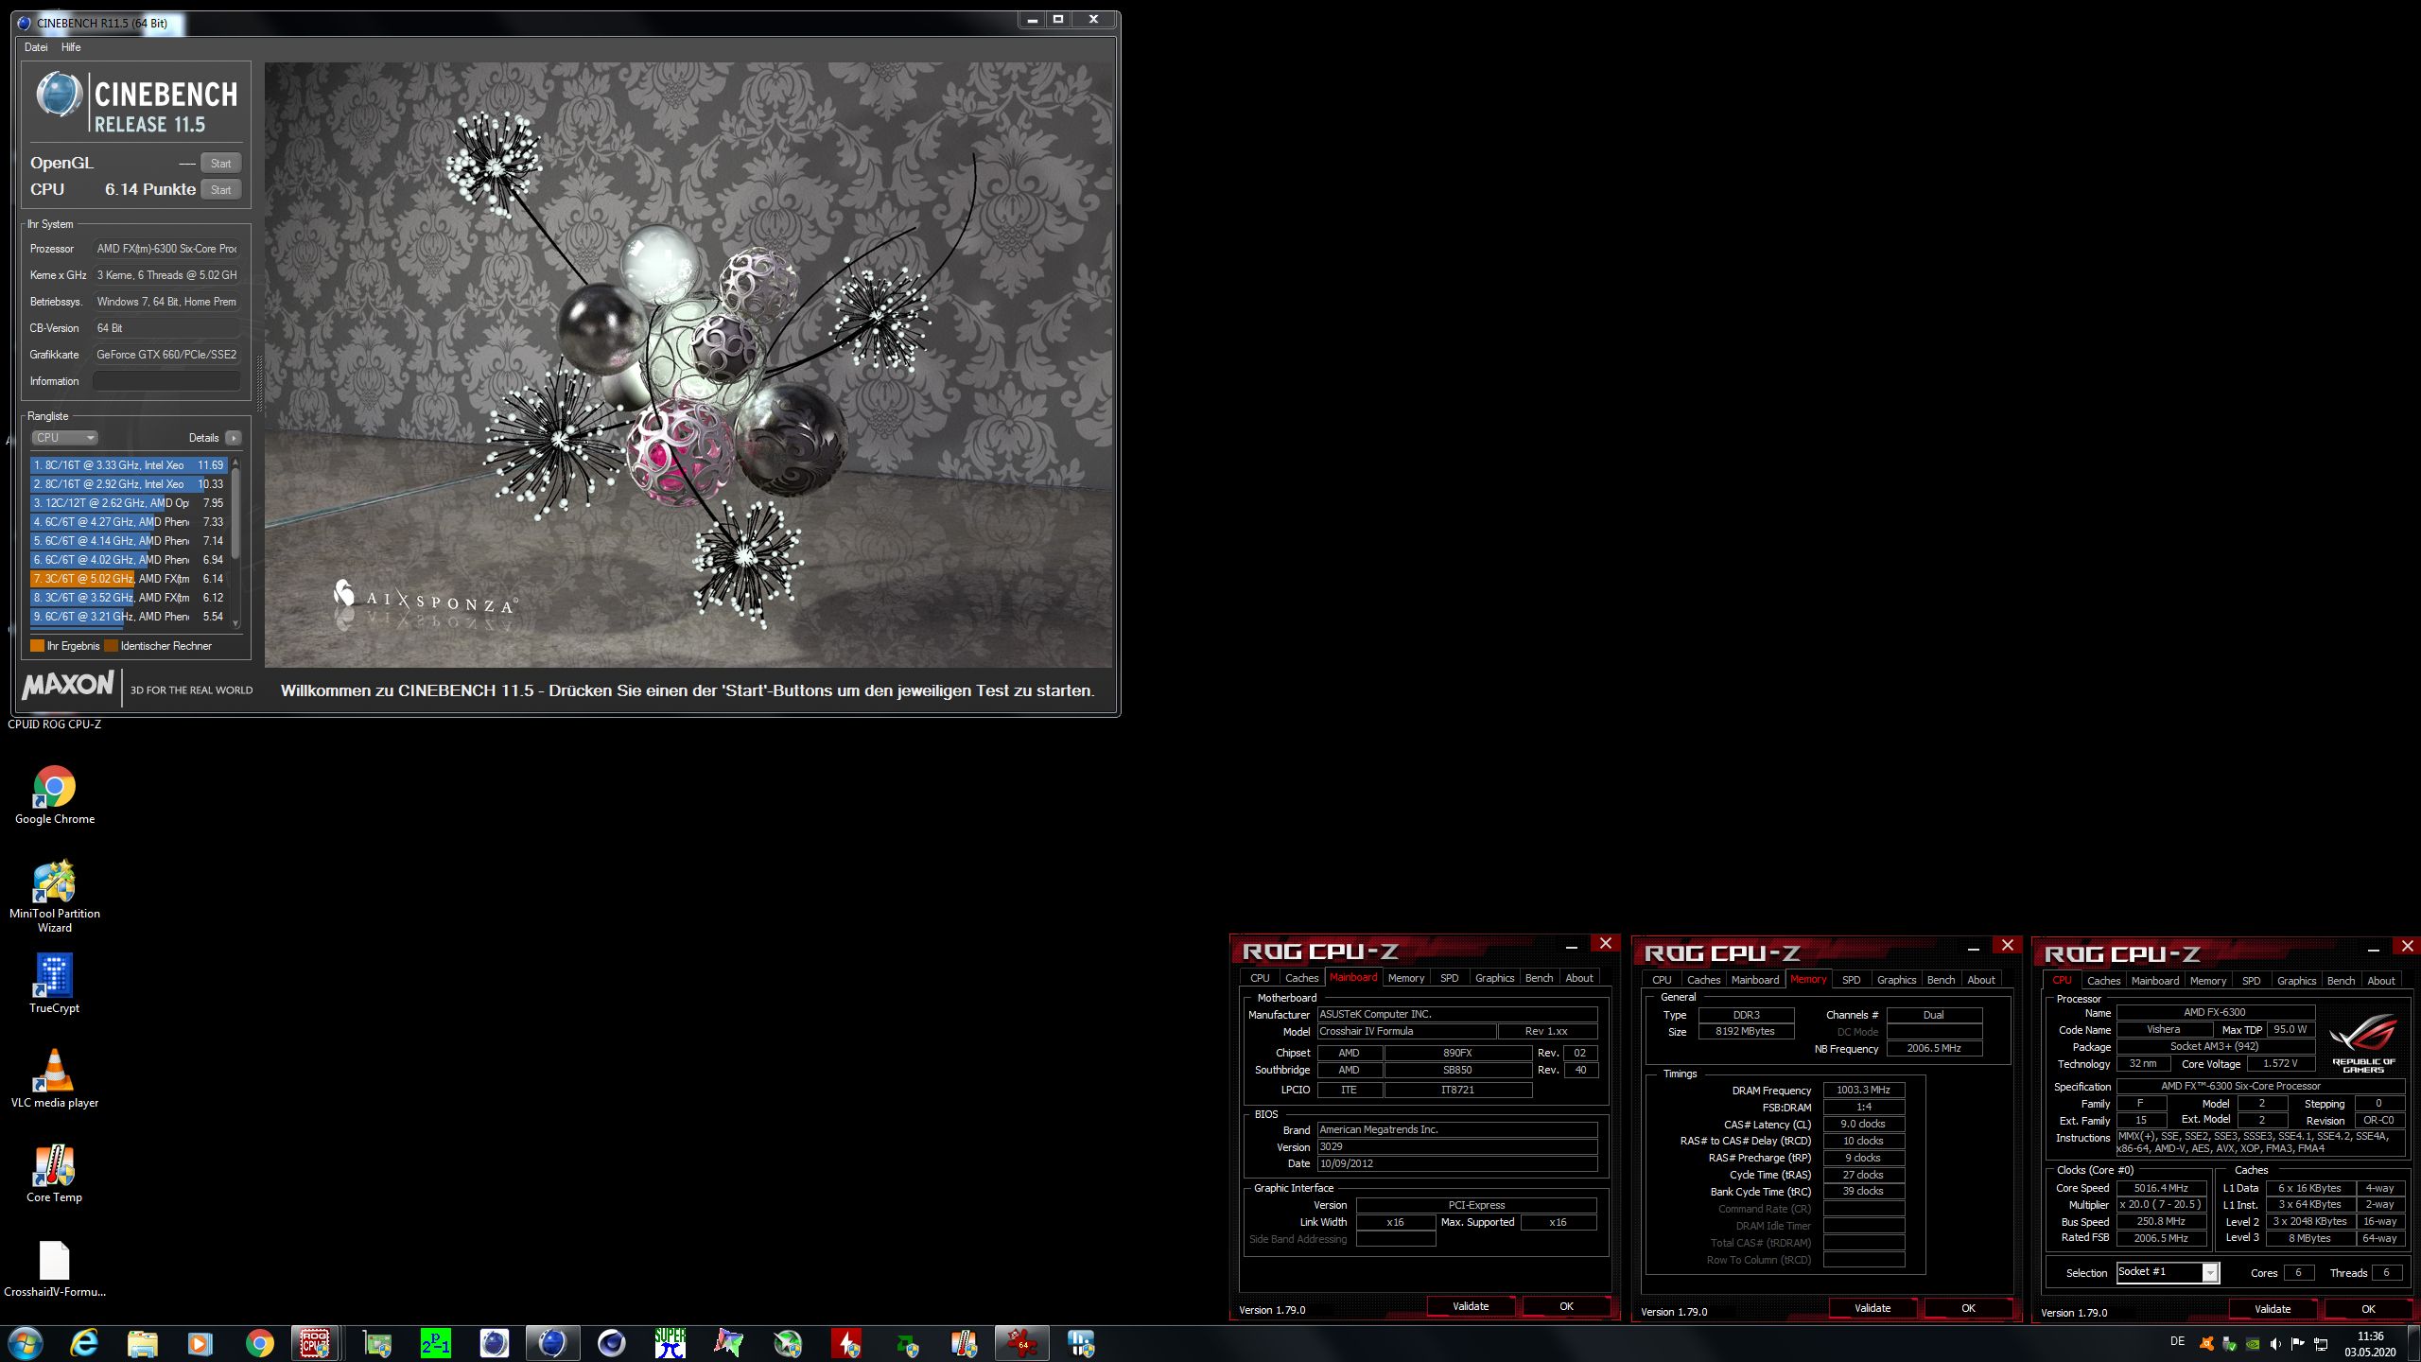Select ranking row 9 6C/6T @ 3.21 GHz
Screen dimensions: 2421x1362
128,617
